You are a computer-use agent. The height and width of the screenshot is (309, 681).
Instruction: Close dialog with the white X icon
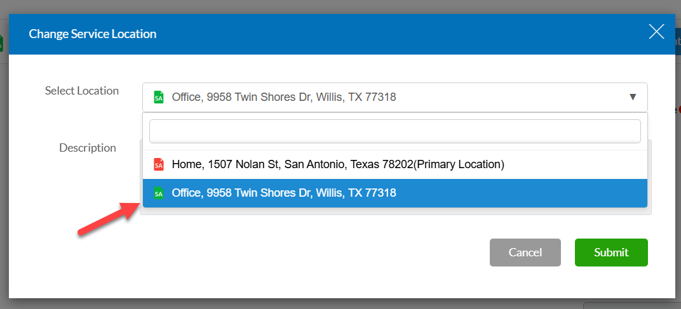(656, 32)
